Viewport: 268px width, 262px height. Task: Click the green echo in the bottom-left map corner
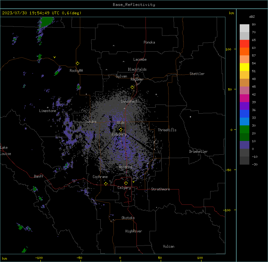click(24, 250)
